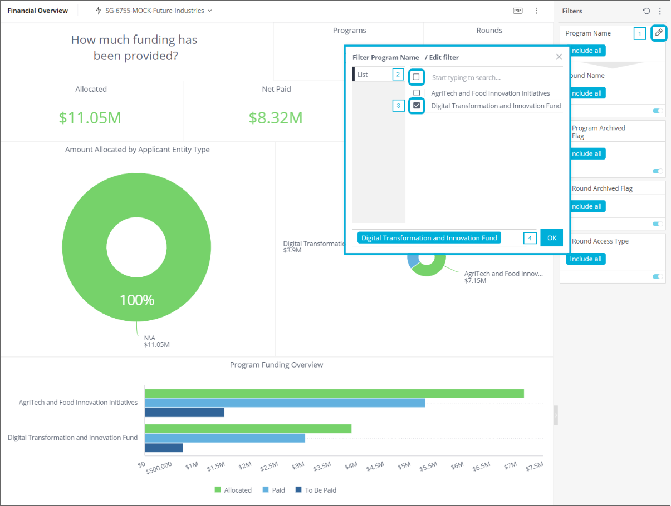Image resolution: width=671 pixels, height=506 pixels.
Task: Reset filters with the circular arrow icon
Action: click(646, 11)
